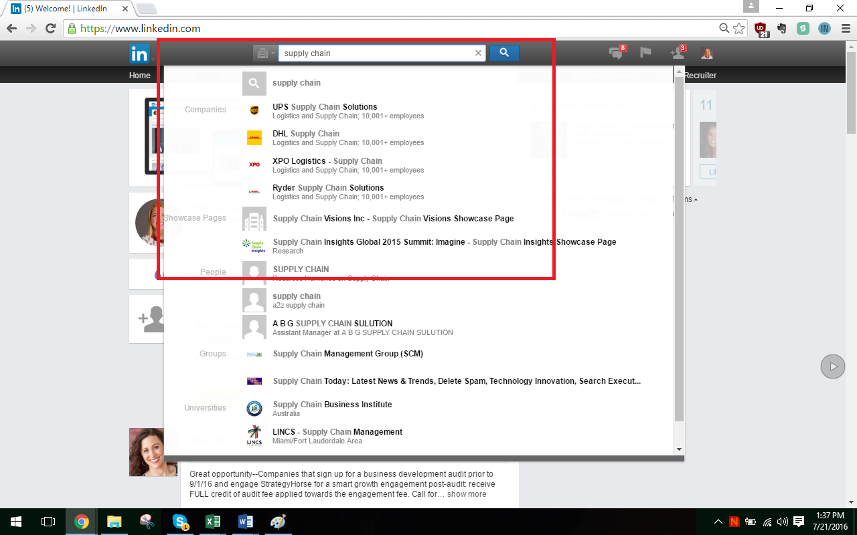The image size is (857, 535).
Task: Open a new tab next to LinkedIn tab
Action: coord(146,9)
